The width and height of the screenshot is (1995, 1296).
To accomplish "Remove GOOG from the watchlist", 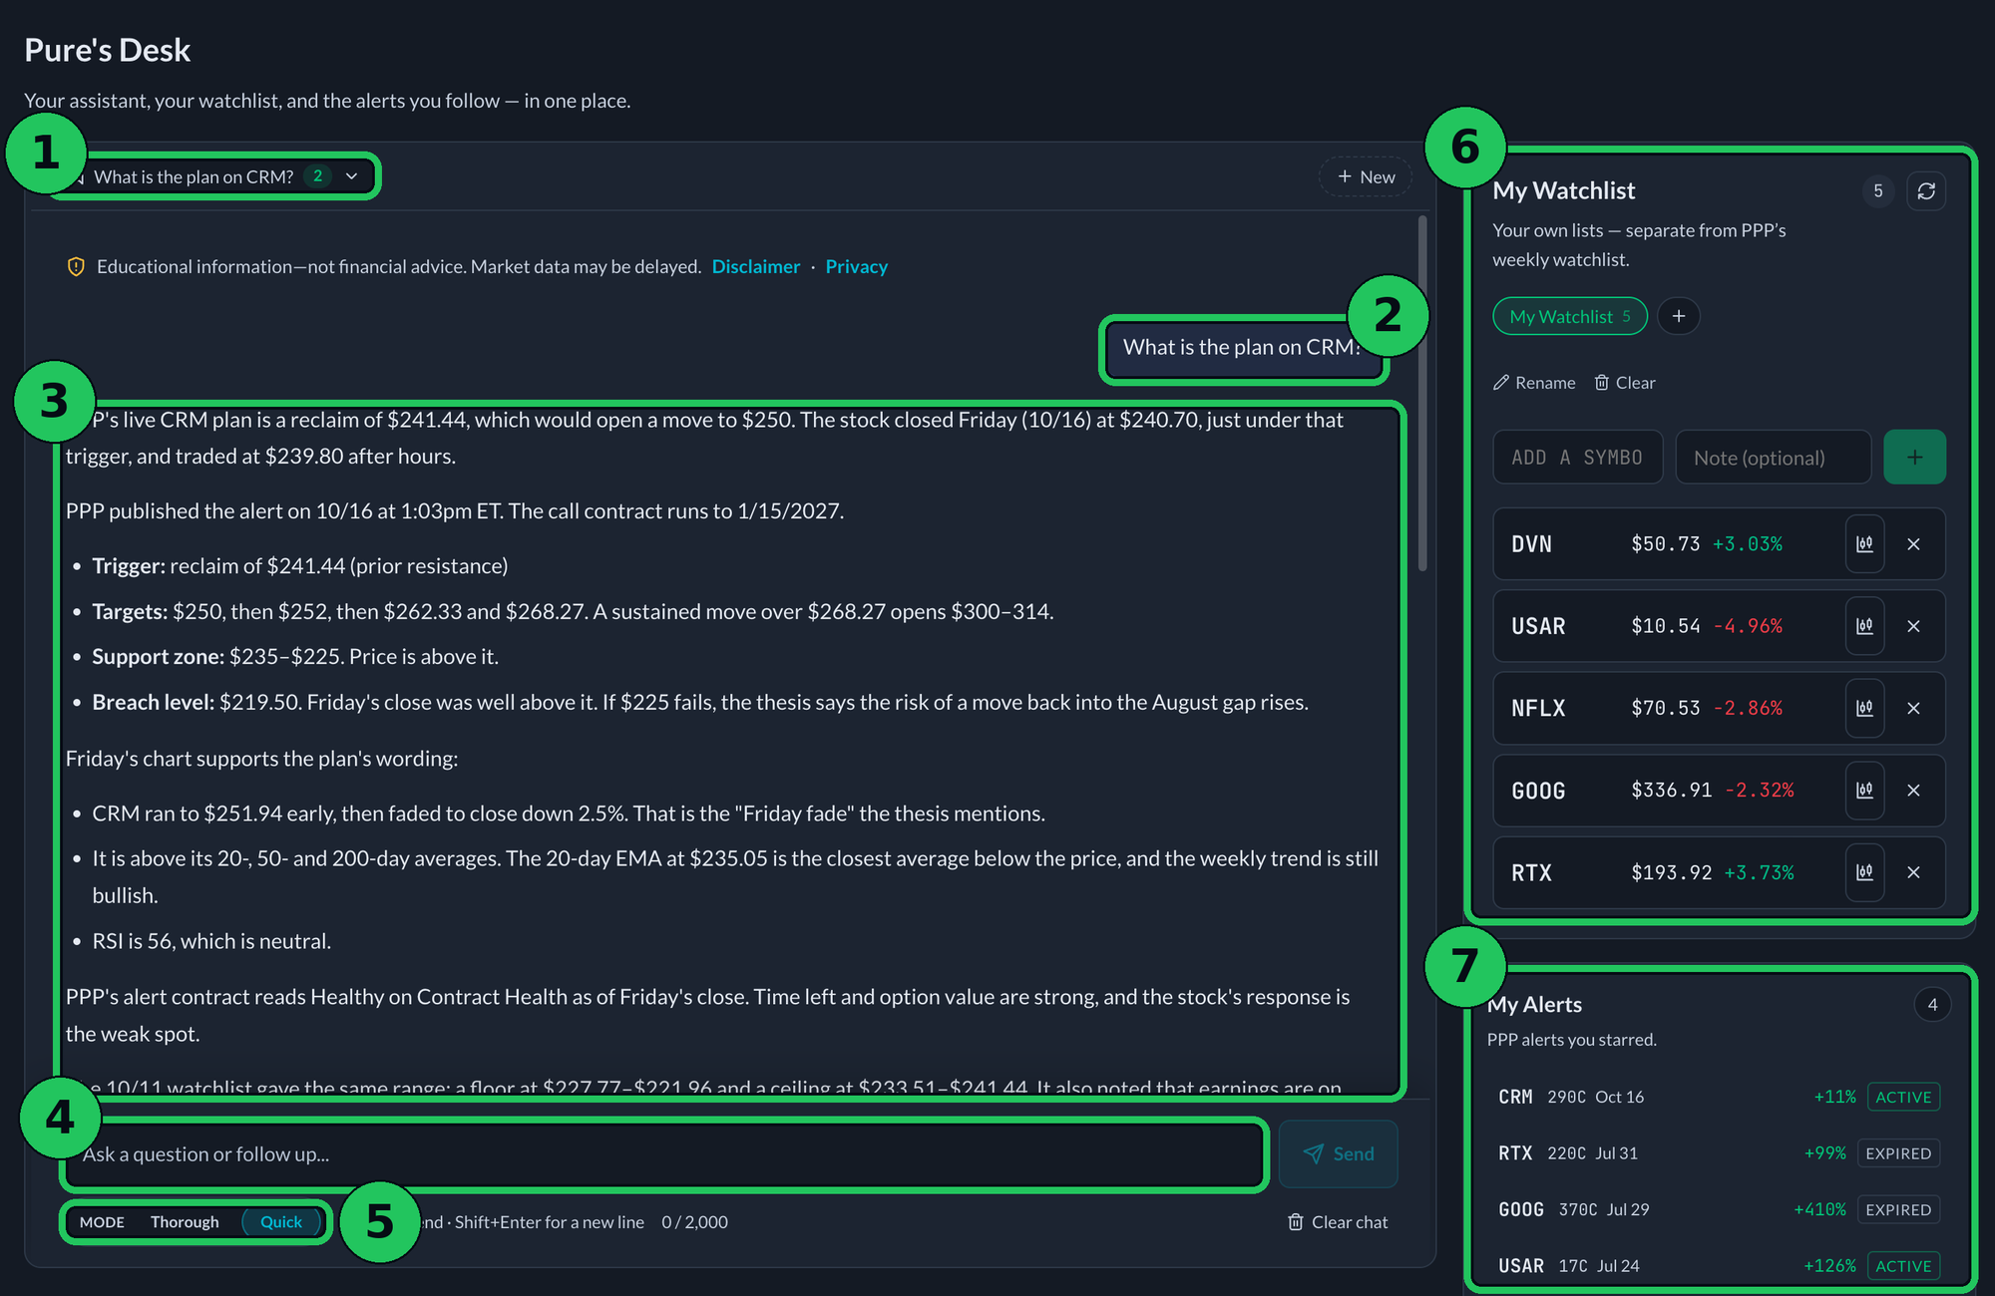I will point(1913,791).
